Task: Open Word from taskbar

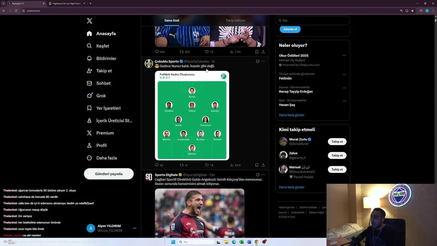Action: pyautogui.click(x=249, y=242)
